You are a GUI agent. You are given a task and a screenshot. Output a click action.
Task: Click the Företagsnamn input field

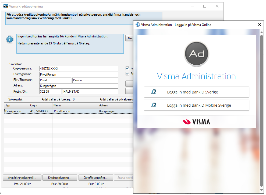[x=79, y=75]
